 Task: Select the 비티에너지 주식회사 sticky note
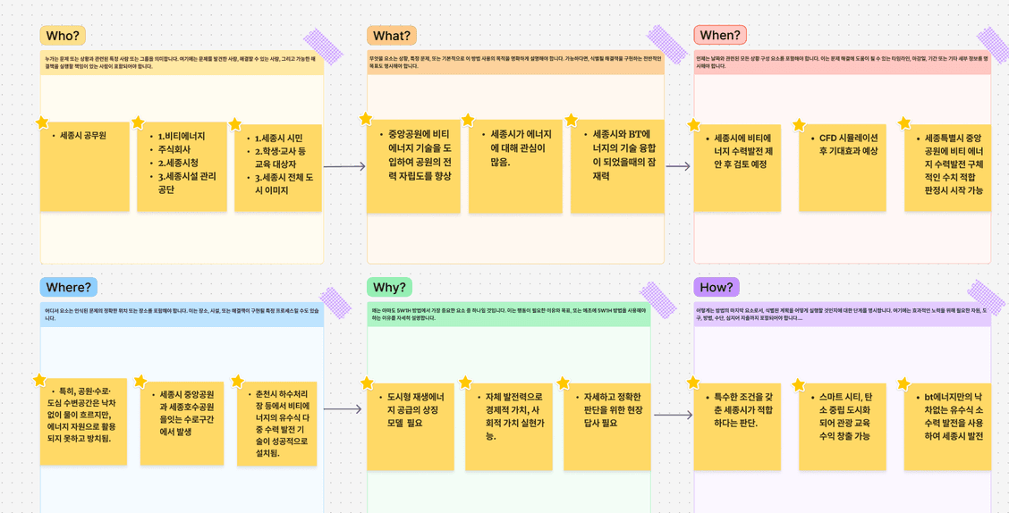pyautogui.click(x=182, y=170)
